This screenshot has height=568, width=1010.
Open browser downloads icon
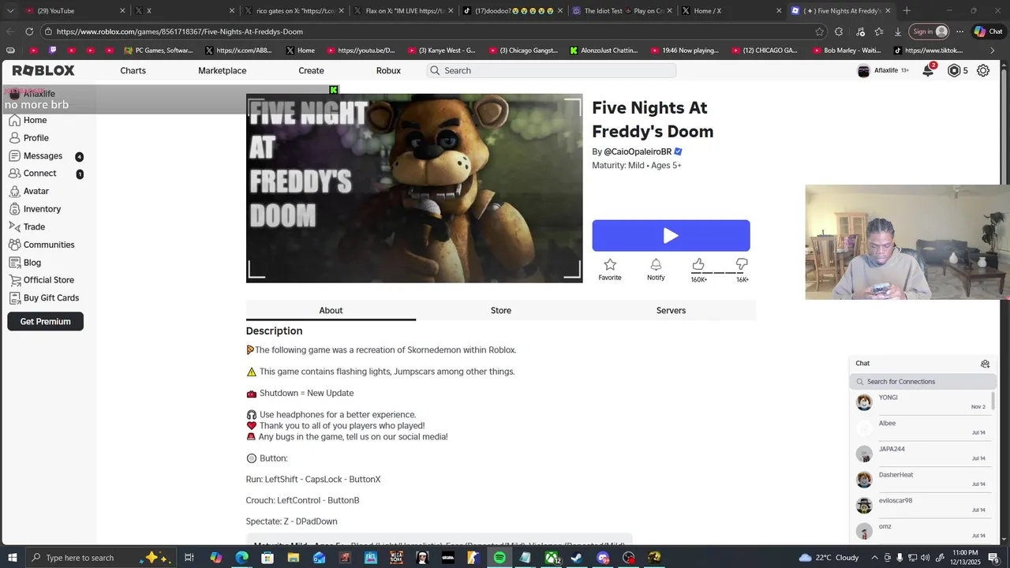click(898, 32)
